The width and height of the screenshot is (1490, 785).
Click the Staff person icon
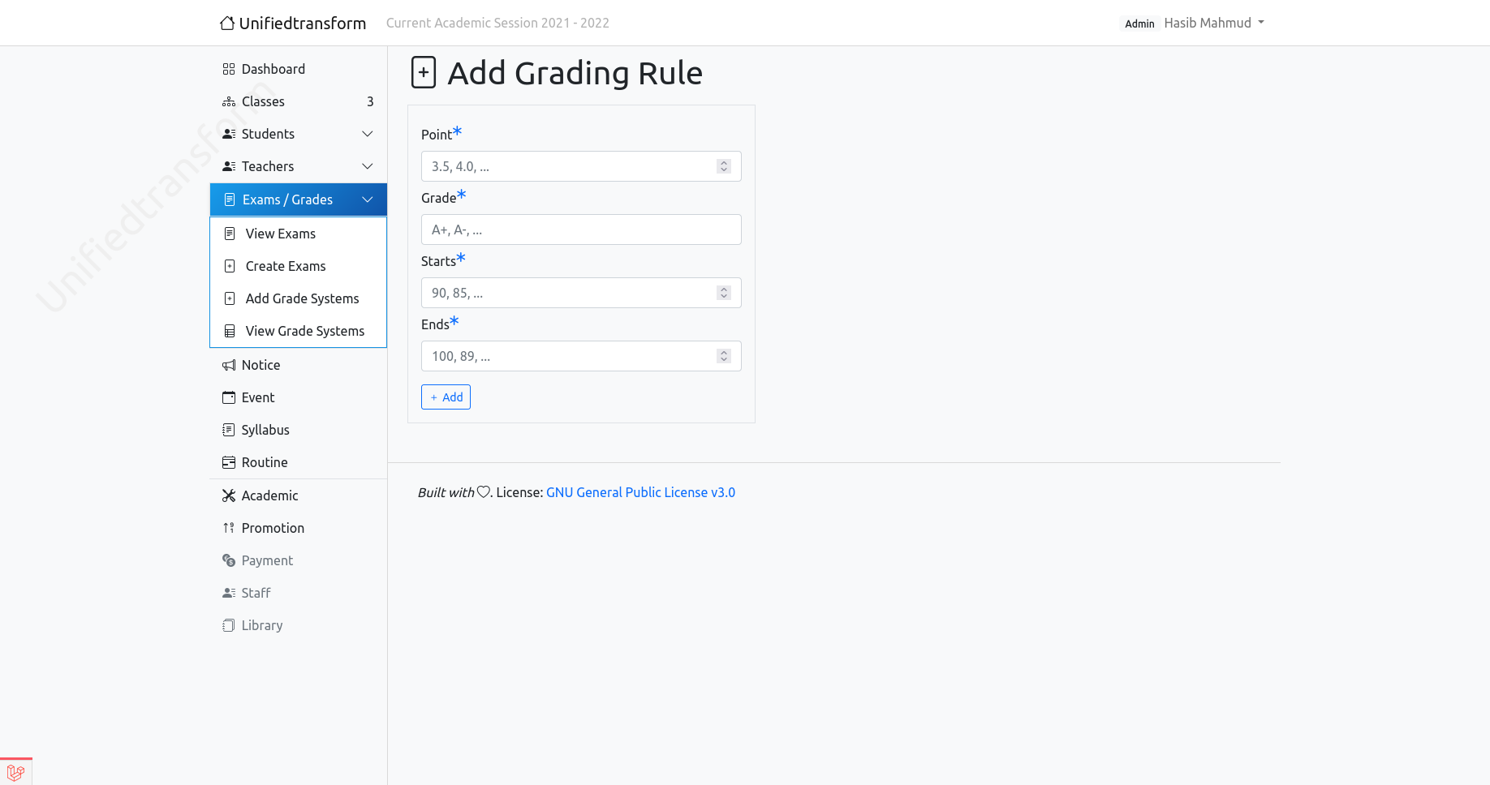coord(229,593)
